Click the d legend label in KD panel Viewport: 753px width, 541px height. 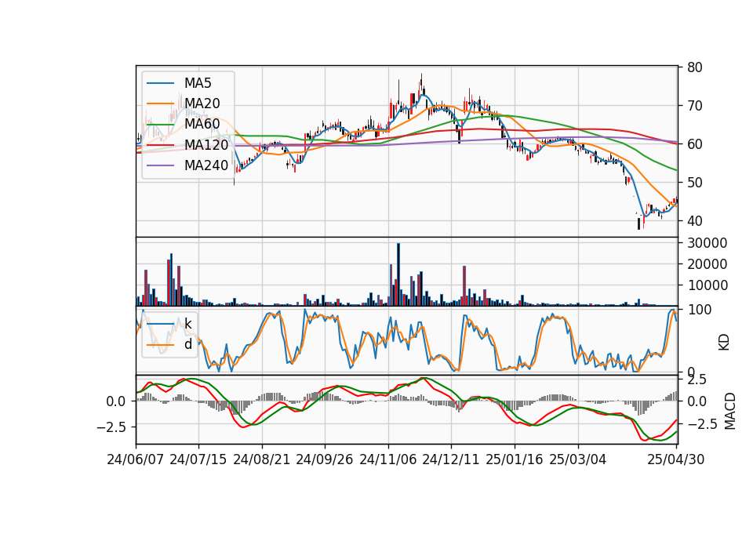188,344
